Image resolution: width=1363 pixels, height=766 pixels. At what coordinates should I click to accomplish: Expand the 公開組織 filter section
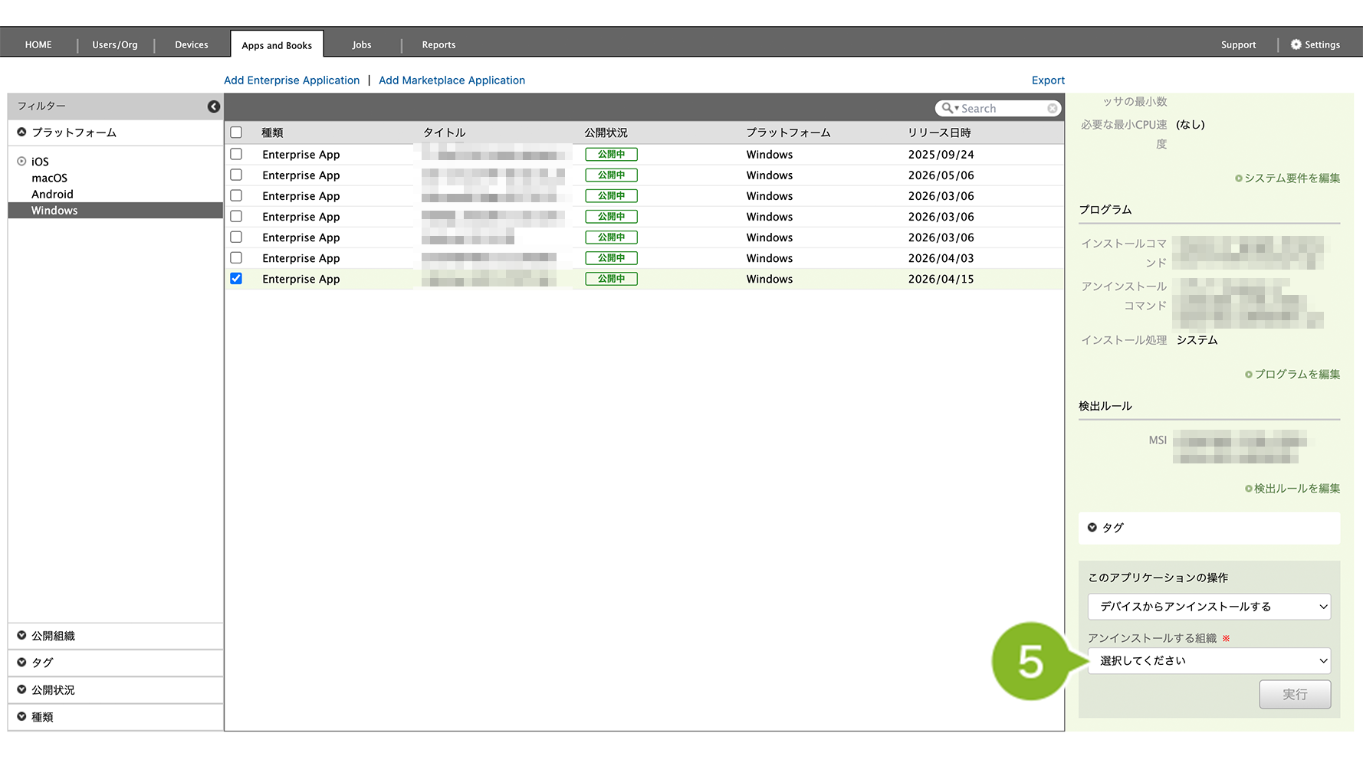116,636
